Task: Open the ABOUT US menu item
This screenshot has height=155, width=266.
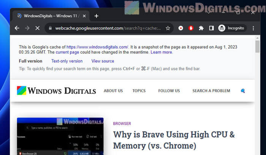Action: point(113,91)
